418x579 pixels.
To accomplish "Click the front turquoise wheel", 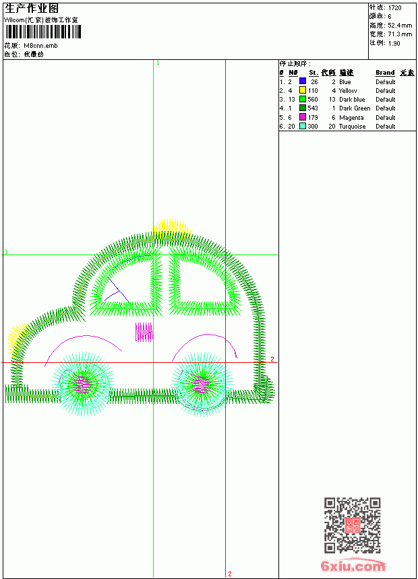I will (x=83, y=384).
